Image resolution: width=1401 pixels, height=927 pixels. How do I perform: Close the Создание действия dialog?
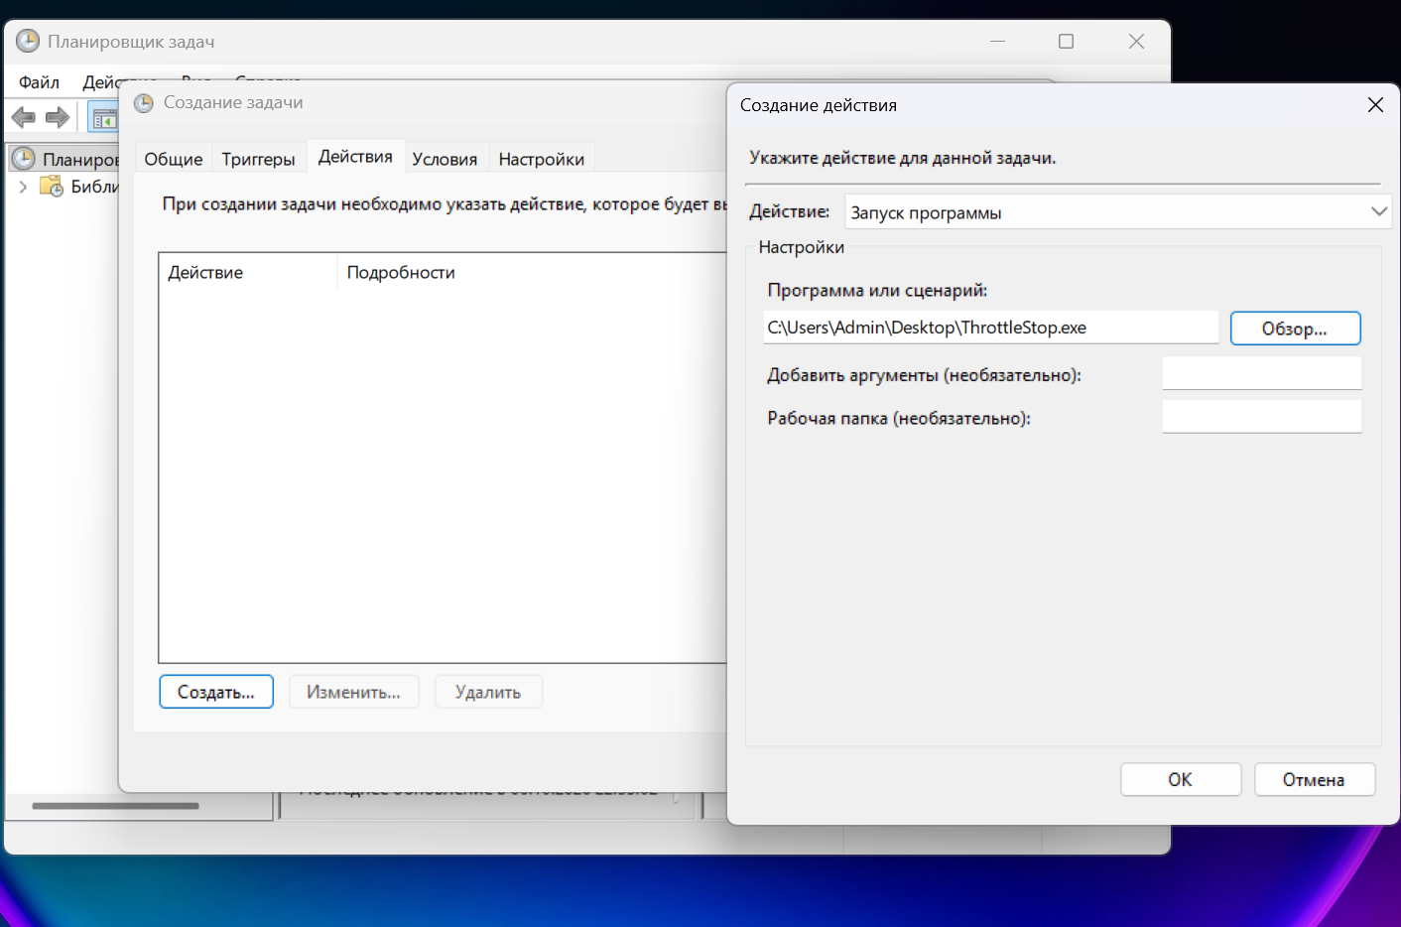(x=1375, y=105)
